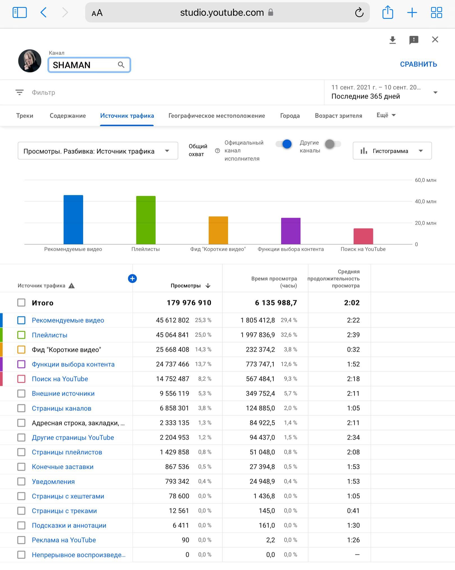Click the warning triangle by Источник трафика
Screen dimensions: 455x570
click(x=72, y=286)
